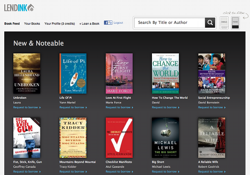This screenshot has width=250, height=175.
Task: Open The Big Short book cover
Action: point(166,138)
